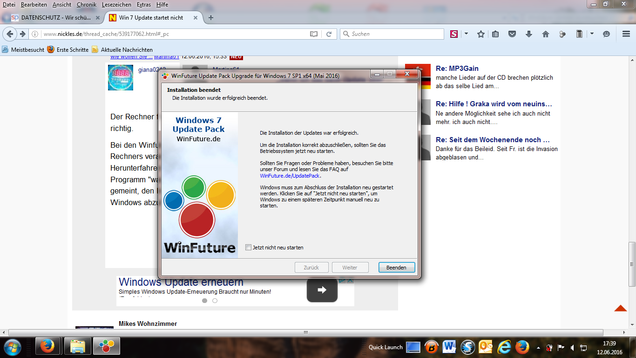Click the Beenden button in installer
Image resolution: width=636 pixels, height=358 pixels.
396,268
